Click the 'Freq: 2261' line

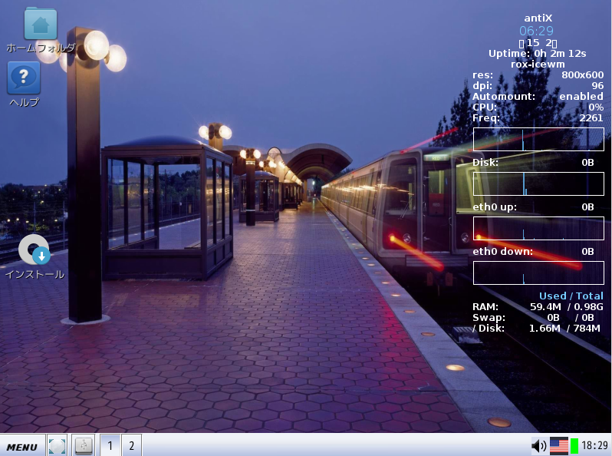(538, 117)
